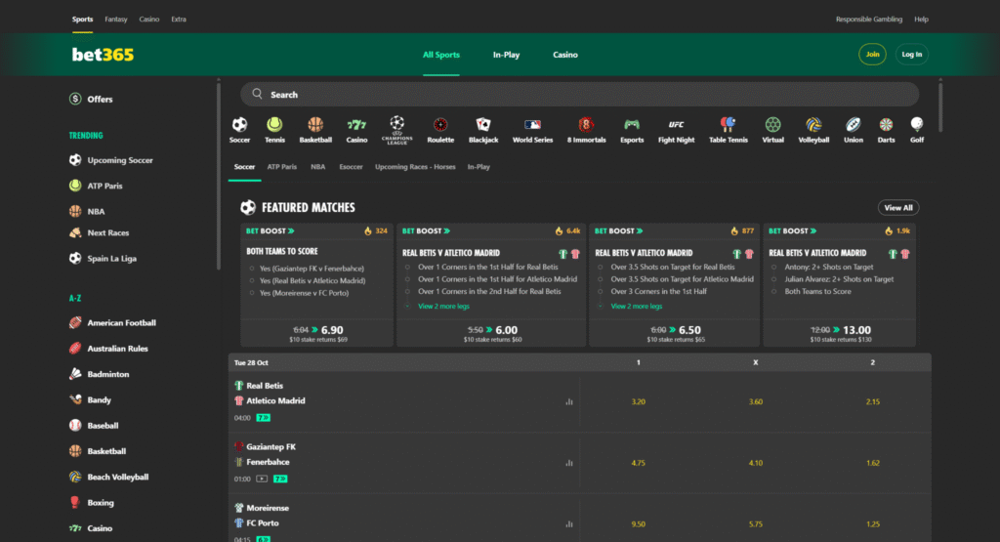1000x542 pixels.
Task: Click the Roulette wheel icon
Action: [440, 125]
